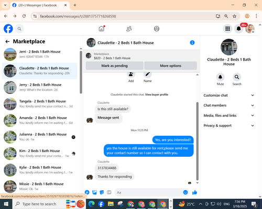
Task: Open the site information icon left of the URL
Action: point(35,16)
